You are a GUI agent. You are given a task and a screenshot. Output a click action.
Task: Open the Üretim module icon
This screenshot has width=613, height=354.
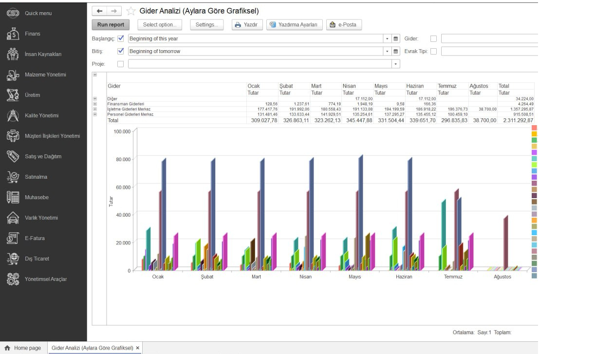tap(13, 95)
